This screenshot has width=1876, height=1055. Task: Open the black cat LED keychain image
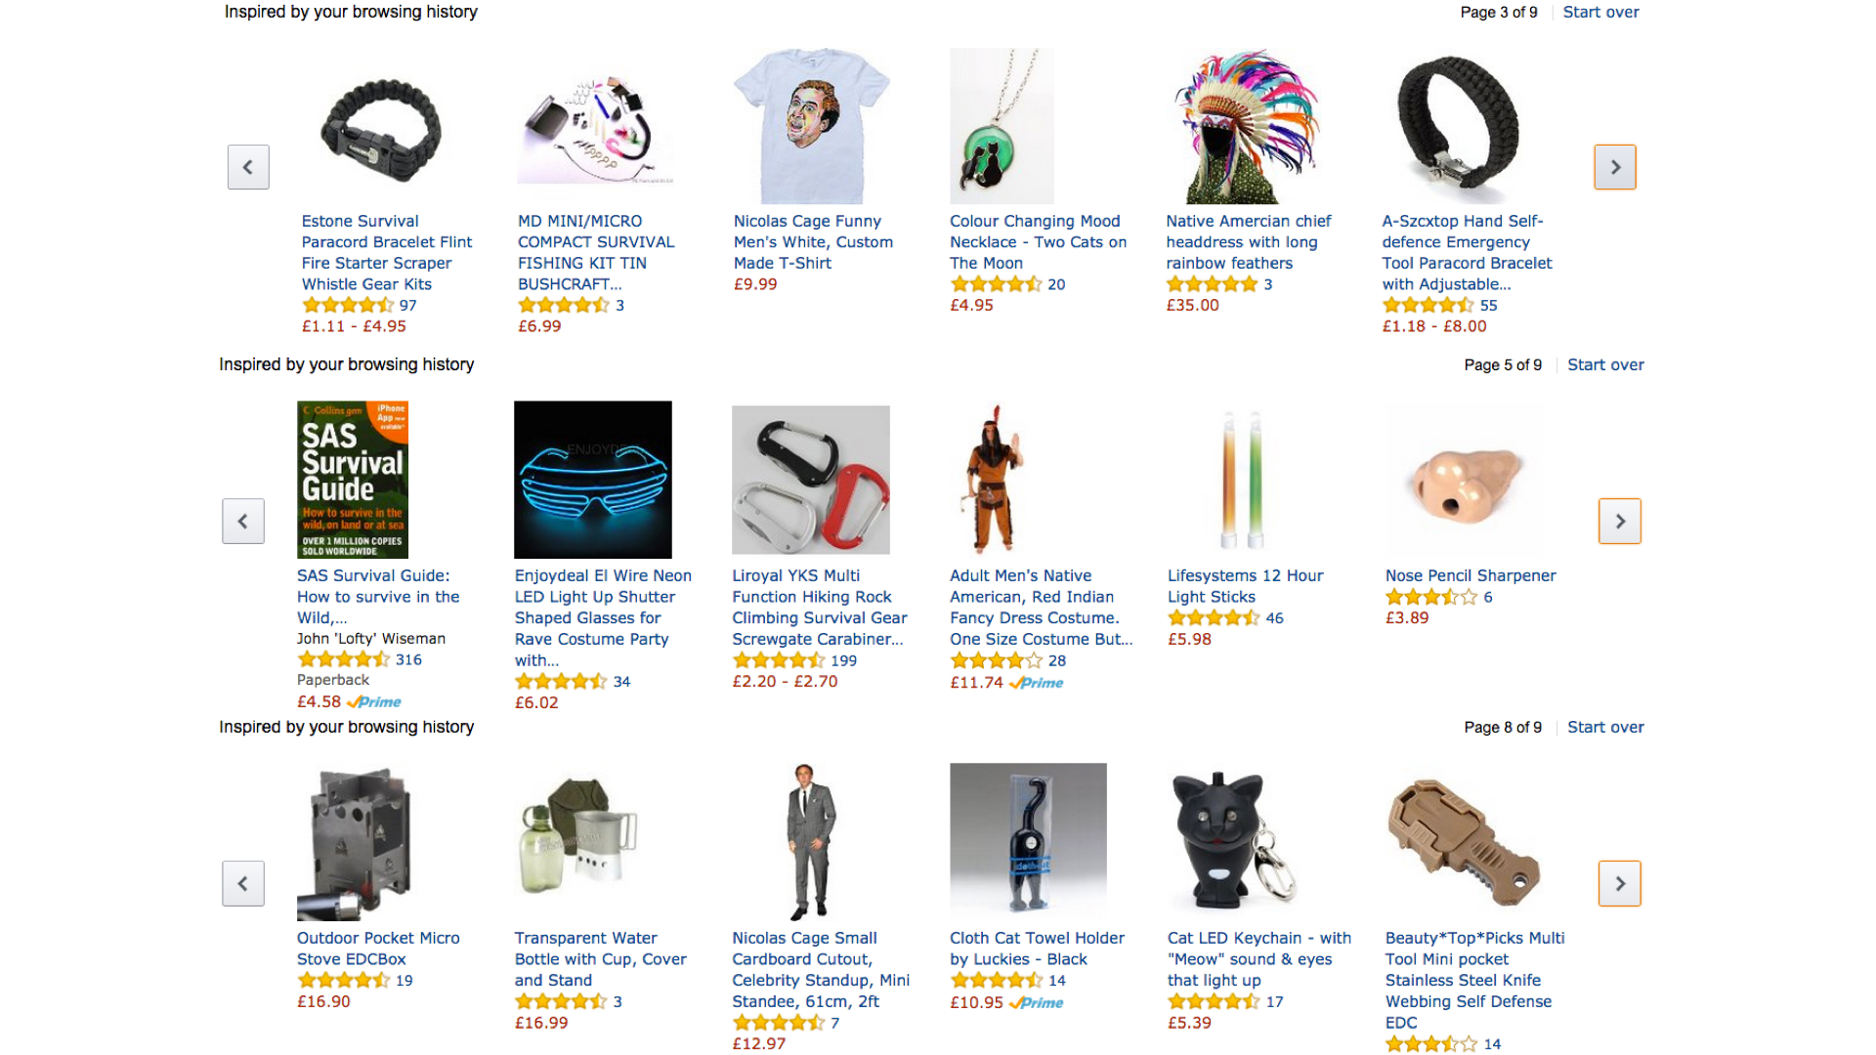coord(1232,839)
